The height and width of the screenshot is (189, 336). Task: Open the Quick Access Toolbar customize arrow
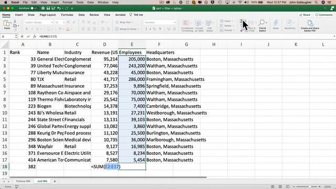pyautogui.click(x=72, y=8)
